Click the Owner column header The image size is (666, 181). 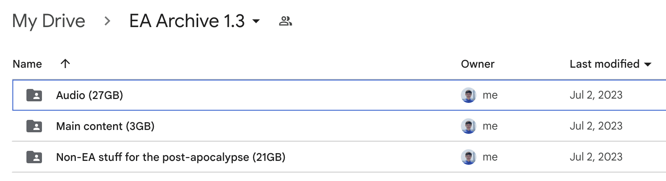[x=478, y=64]
